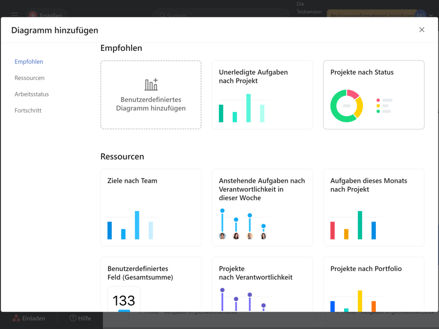This screenshot has width=439, height=329.
Task: Jump to Ressourcen category in sidebar
Action: (30, 78)
